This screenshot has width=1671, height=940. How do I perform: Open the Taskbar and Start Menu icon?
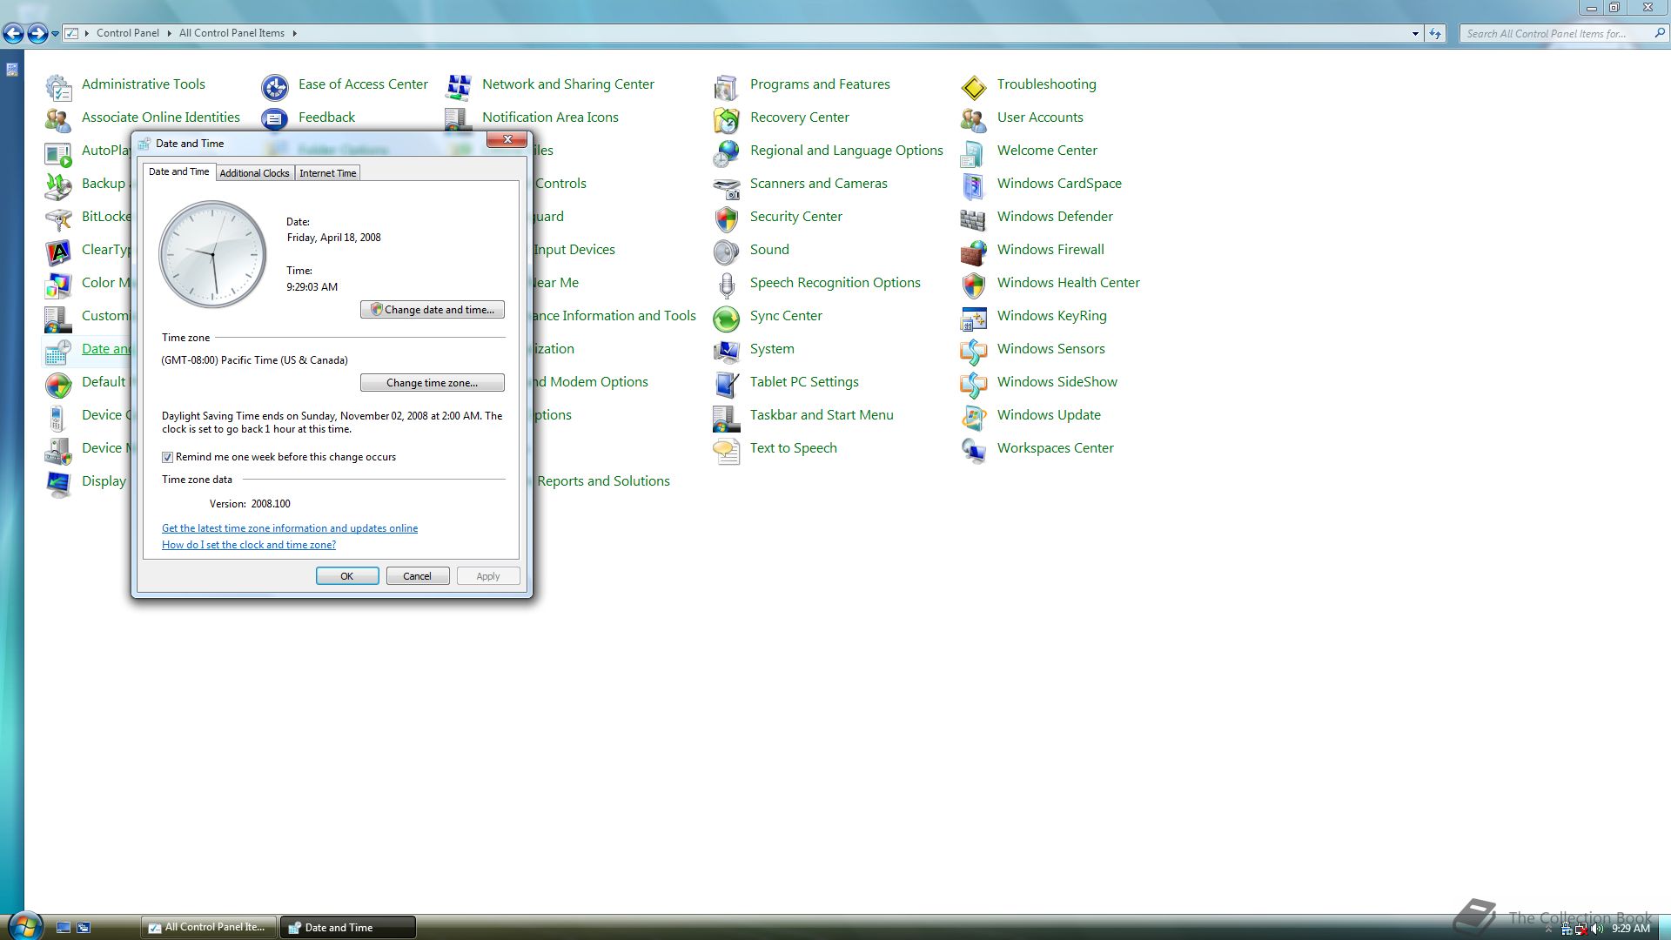pyautogui.click(x=727, y=417)
